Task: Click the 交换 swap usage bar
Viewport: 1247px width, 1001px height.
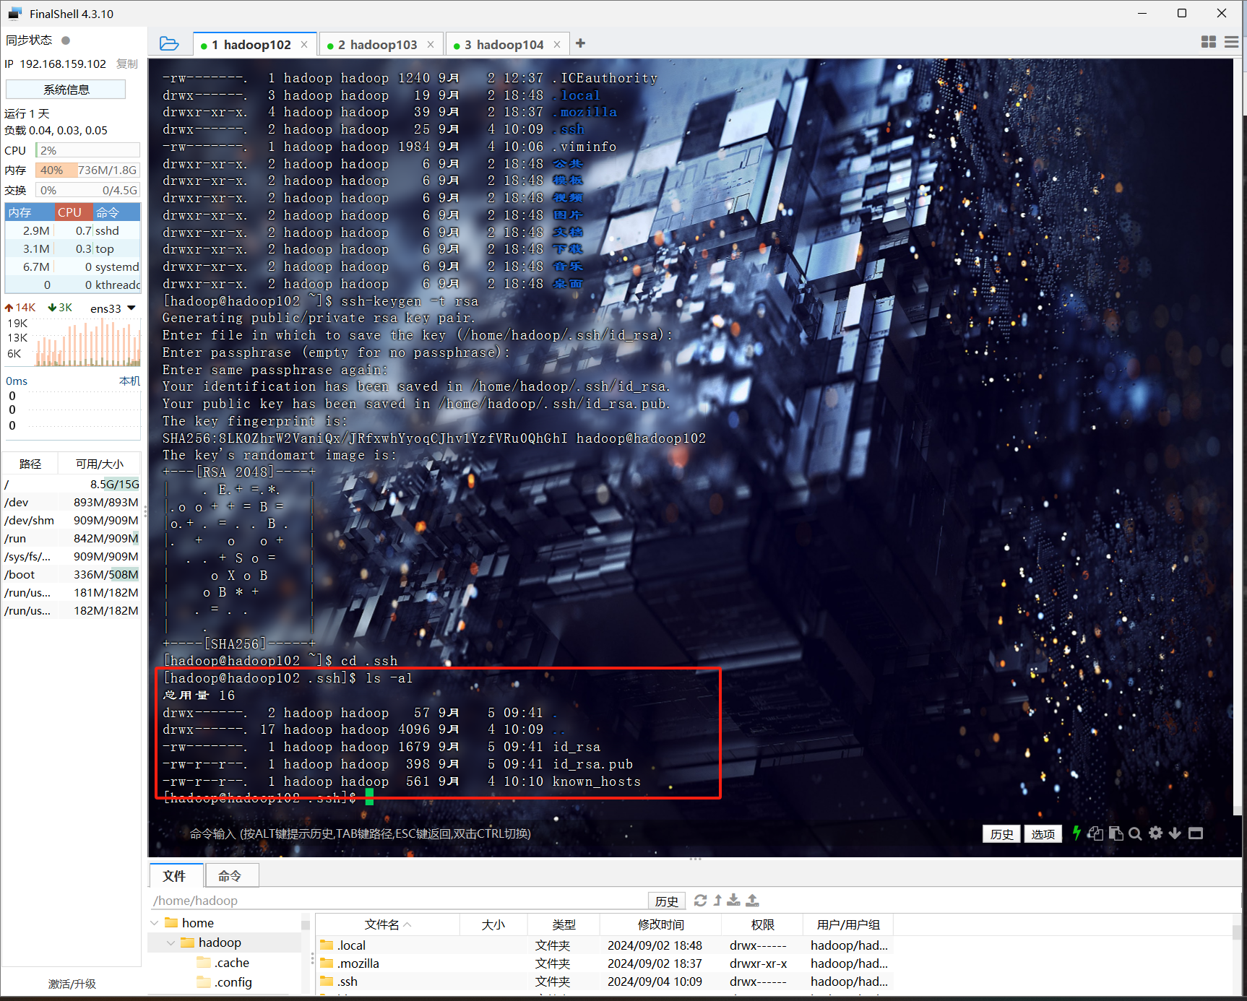Action: coord(87,191)
